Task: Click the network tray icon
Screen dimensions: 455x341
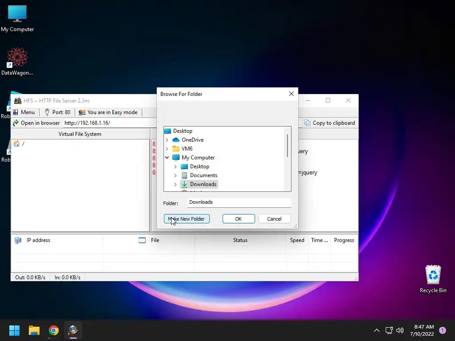Action: pos(389,330)
